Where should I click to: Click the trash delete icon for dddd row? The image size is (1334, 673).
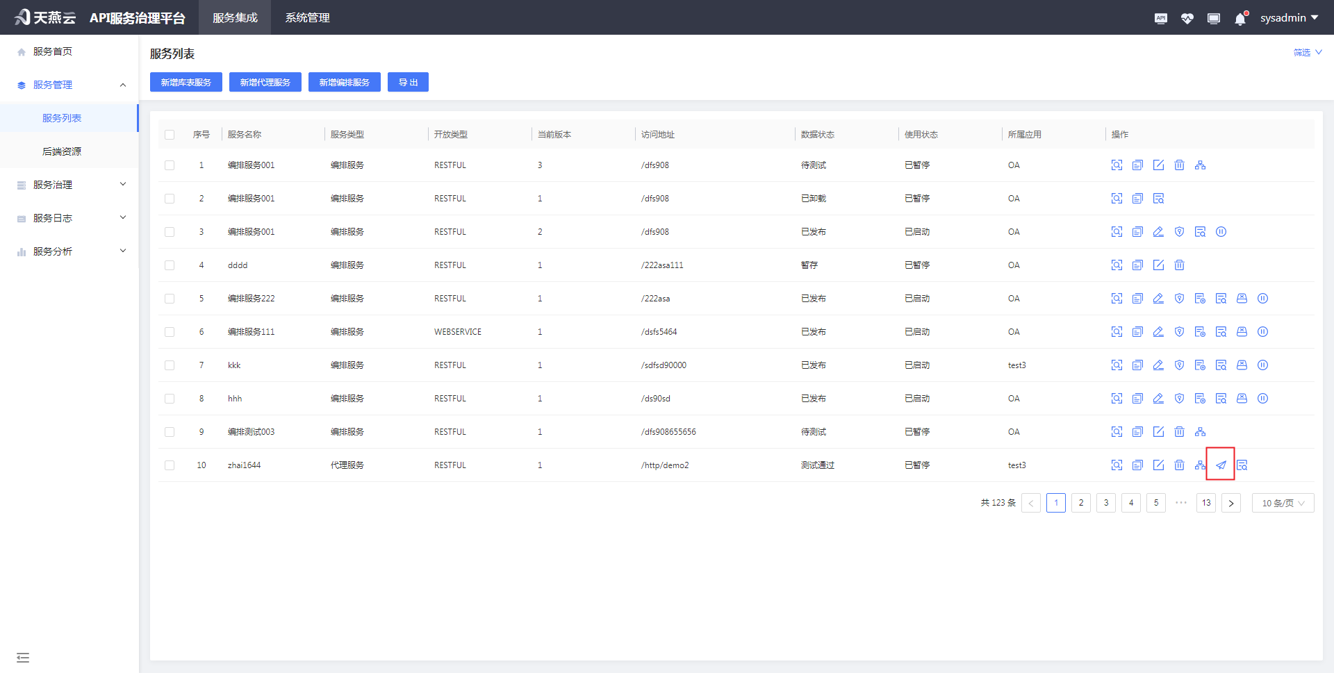click(x=1179, y=265)
